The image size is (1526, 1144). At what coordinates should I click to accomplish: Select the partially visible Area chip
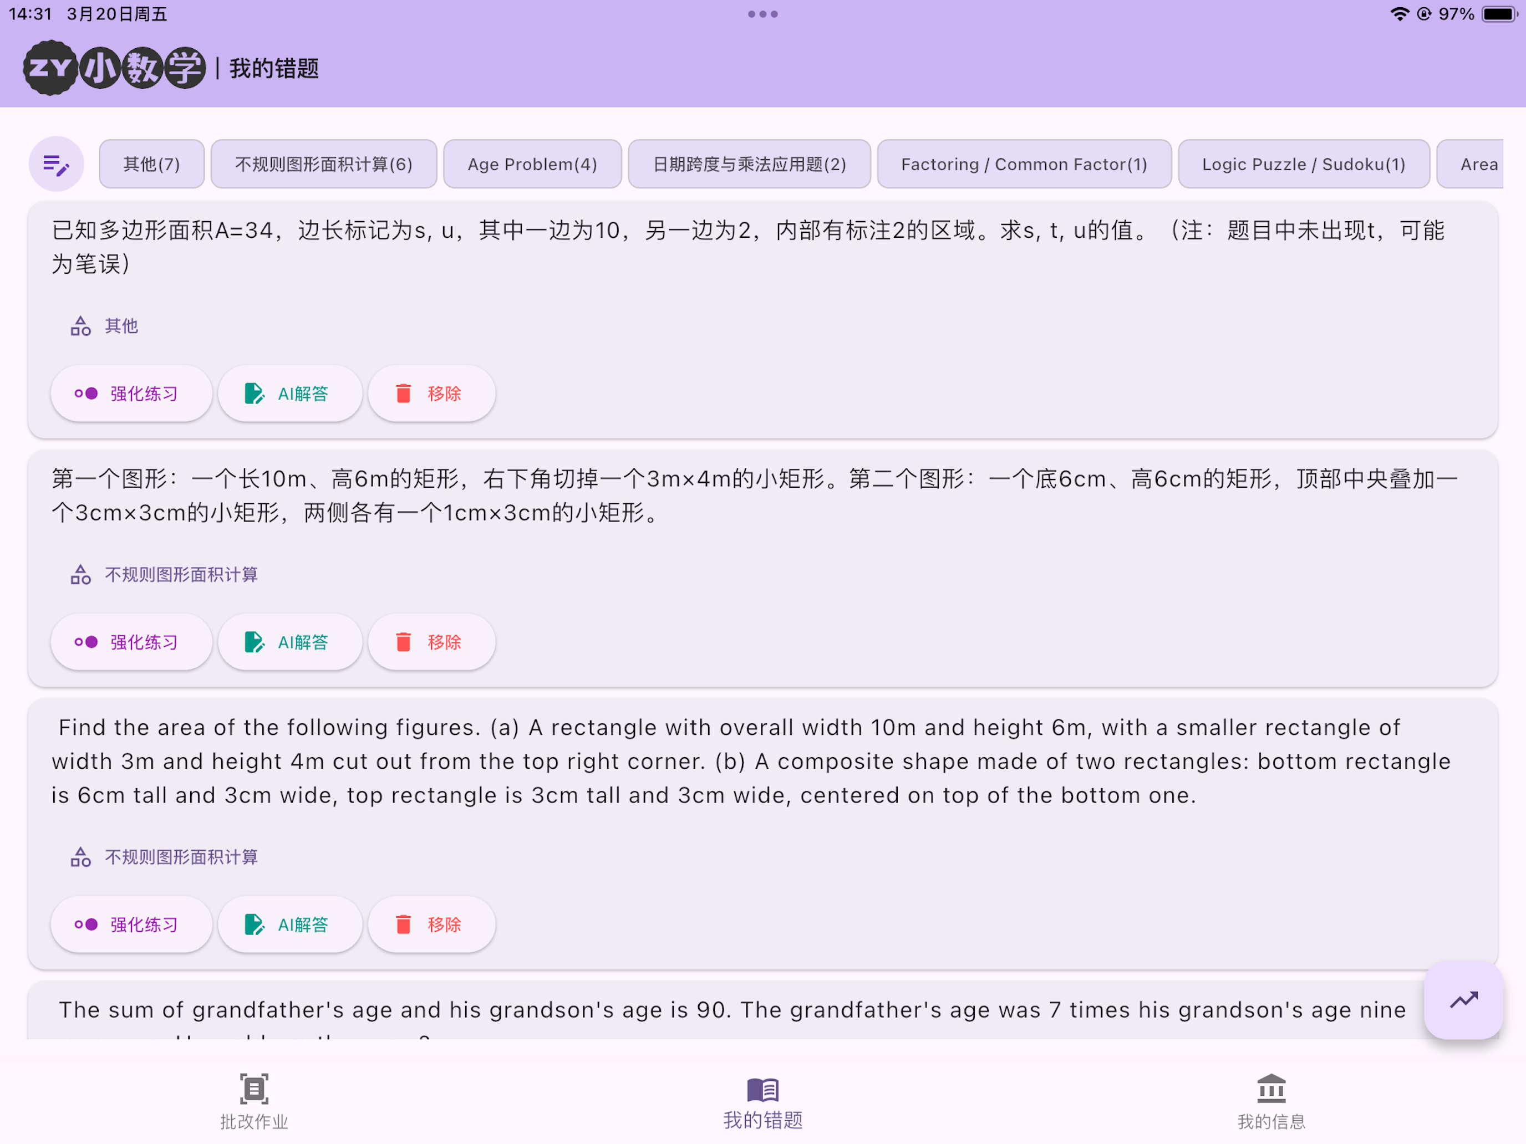click(x=1471, y=164)
